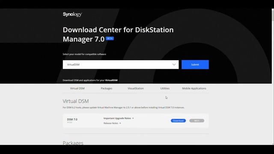The image size is (274, 154).
Task: Select the Utilities tab
Action: [165, 89]
